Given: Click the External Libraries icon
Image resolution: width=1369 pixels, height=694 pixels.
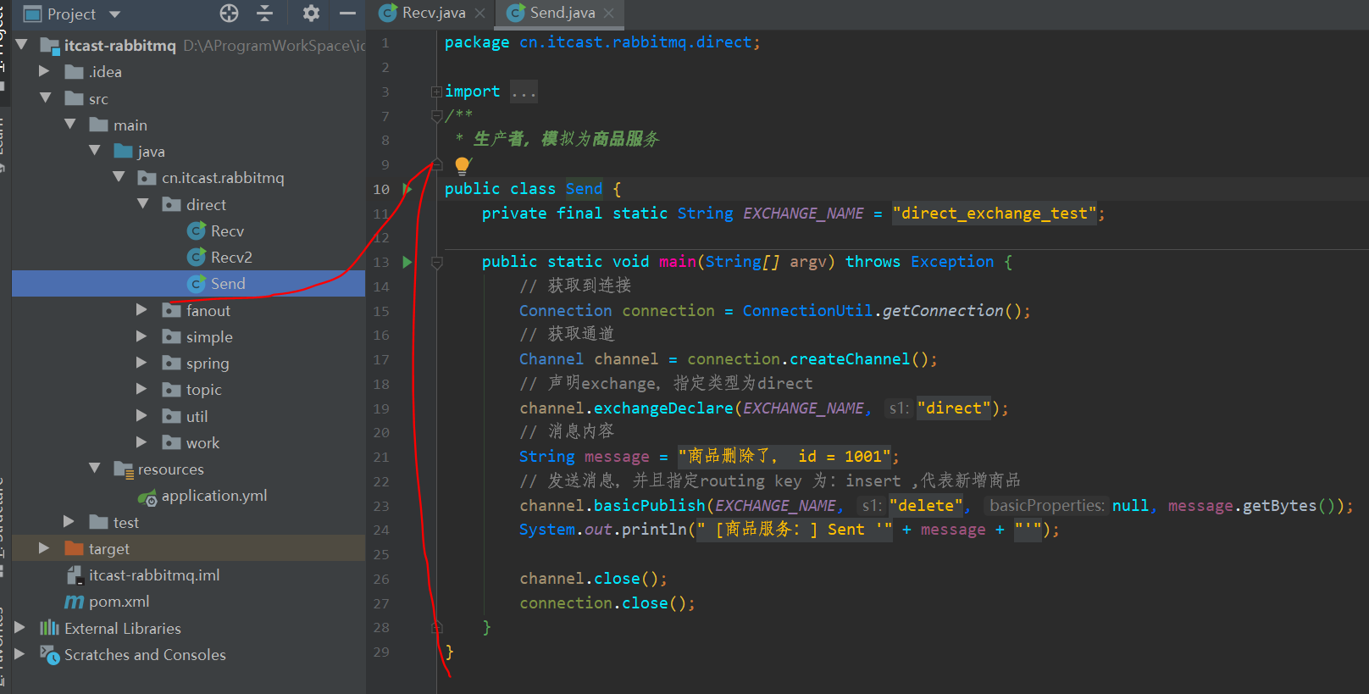Looking at the screenshot, I should tap(50, 628).
